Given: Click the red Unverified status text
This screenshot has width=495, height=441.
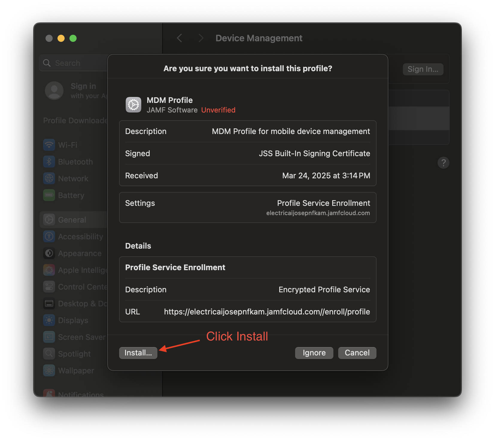Looking at the screenshot, I should click(x=218, y=110).
